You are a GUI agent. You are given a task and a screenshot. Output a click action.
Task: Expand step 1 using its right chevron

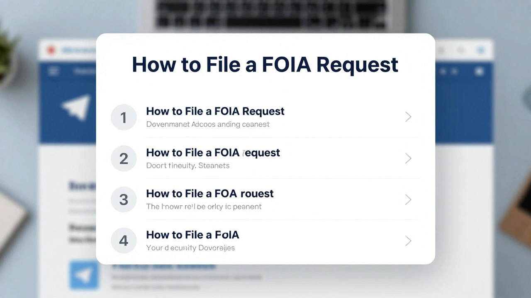pyautogui.click(x=408, y=117)
